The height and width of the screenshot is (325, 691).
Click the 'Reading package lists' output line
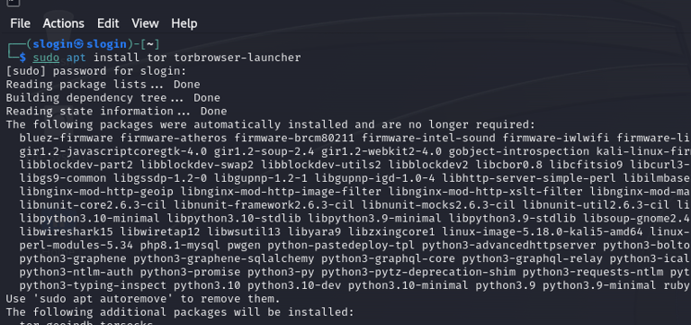pos(103,85)
